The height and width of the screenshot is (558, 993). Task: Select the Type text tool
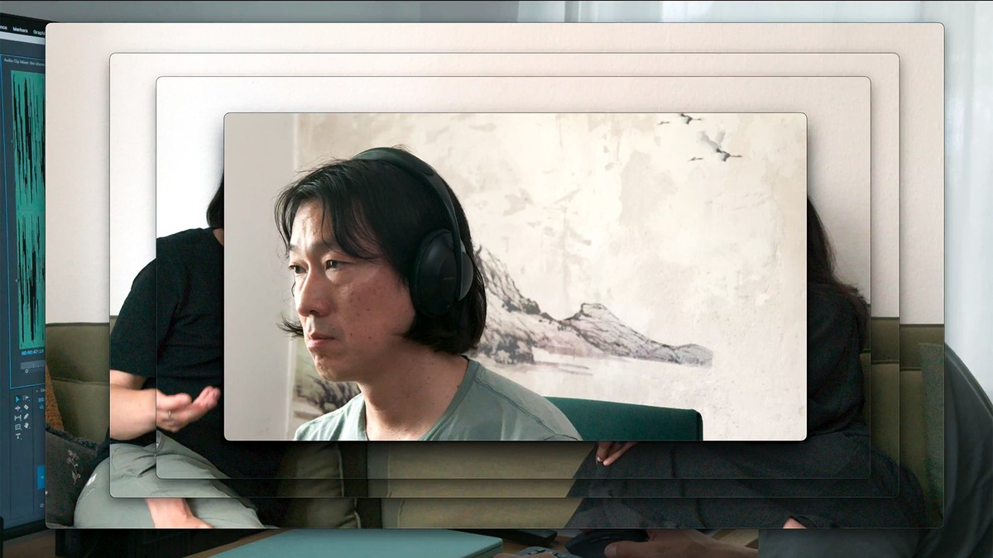tap(17, 436)
